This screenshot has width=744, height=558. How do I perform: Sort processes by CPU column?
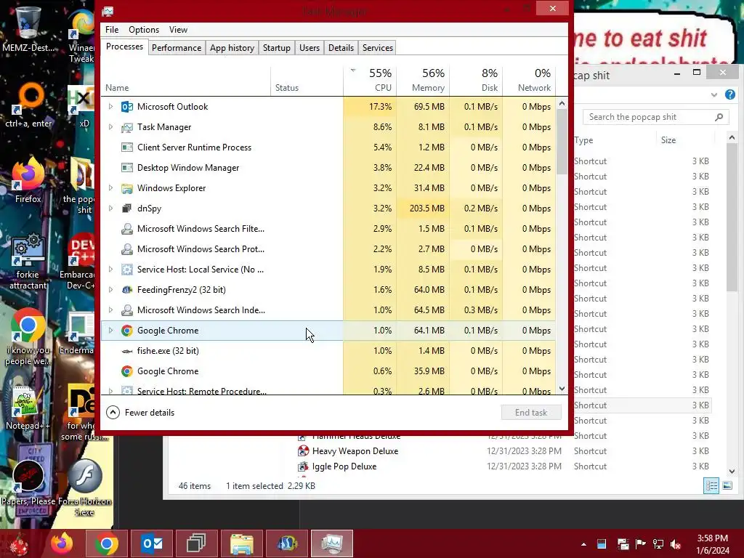[x=370, y=80]
